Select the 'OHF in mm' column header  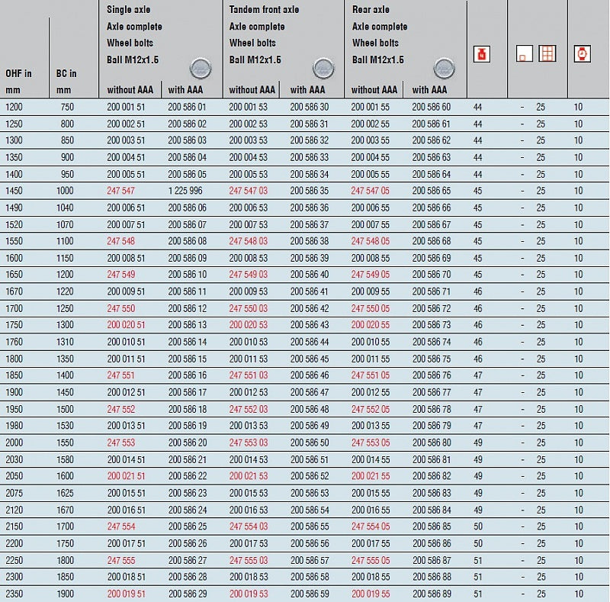(18, 82)
